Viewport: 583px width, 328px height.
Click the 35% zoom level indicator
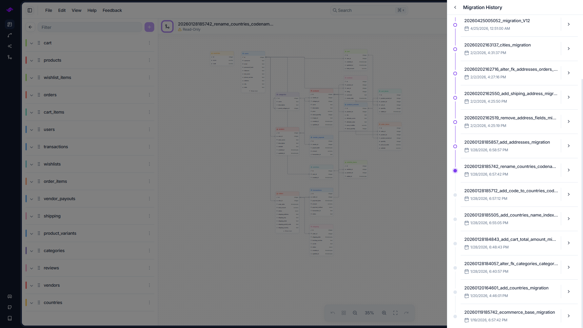[x=369, y=313]
